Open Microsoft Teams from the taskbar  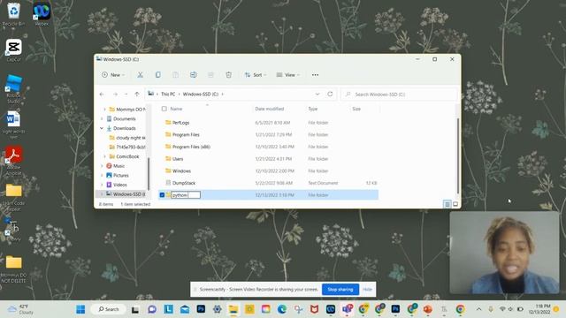(x=347, y=309)
